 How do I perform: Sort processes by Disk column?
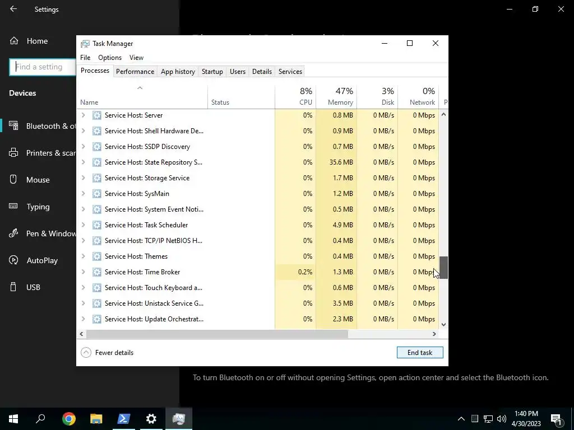click(x=377, y=96)
